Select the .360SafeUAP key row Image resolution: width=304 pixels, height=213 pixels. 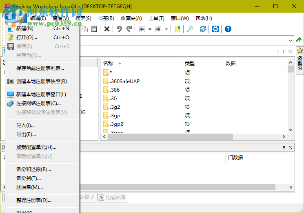coord(124,81)
